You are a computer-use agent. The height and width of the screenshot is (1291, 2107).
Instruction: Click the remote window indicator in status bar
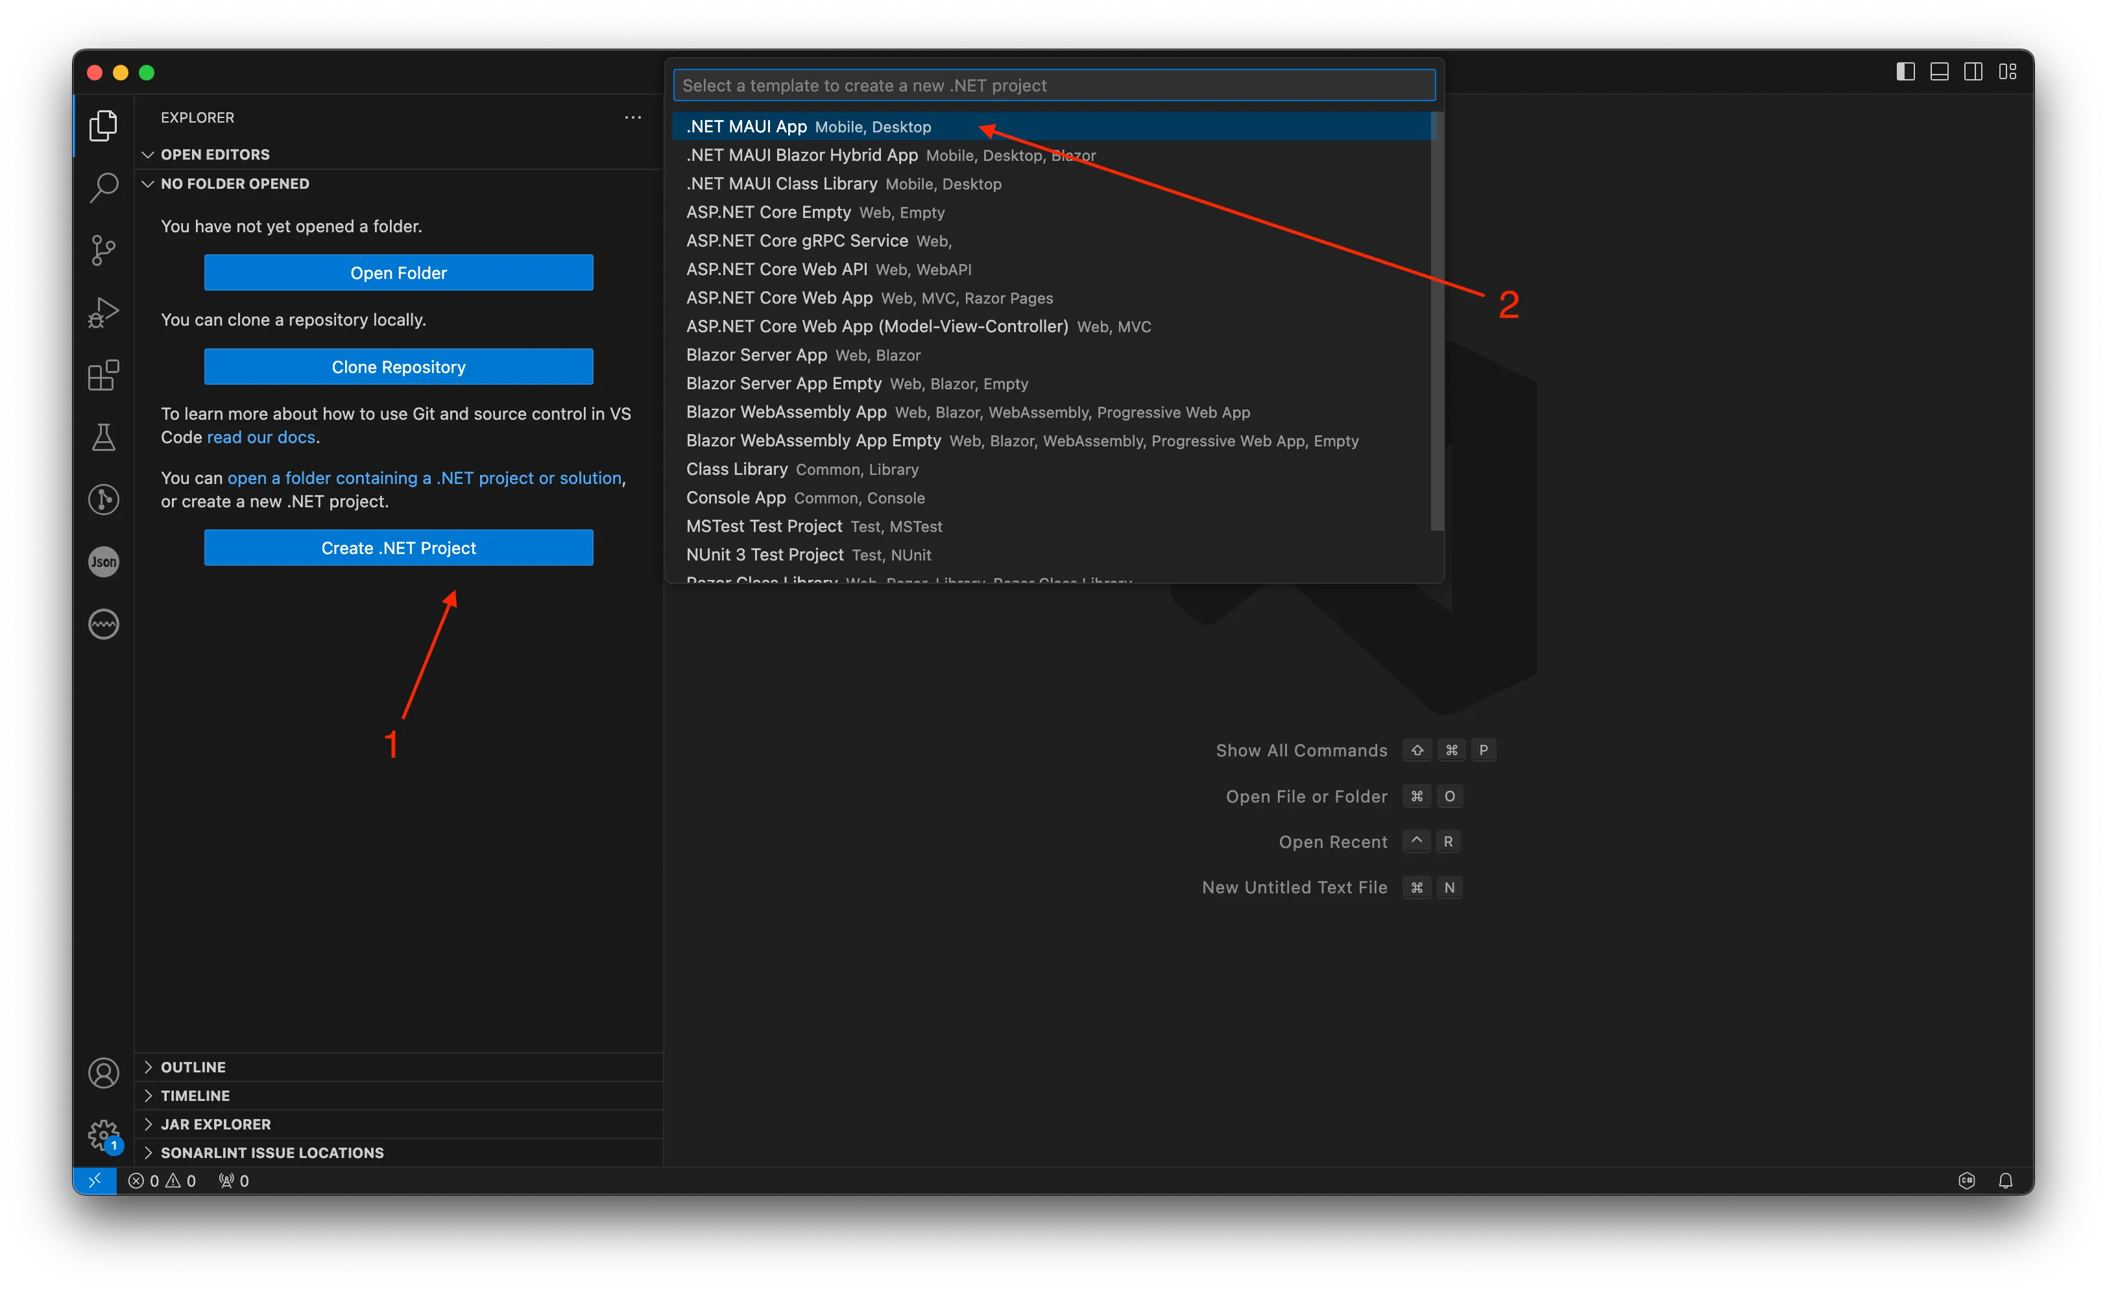click(x=95, y=1181)
